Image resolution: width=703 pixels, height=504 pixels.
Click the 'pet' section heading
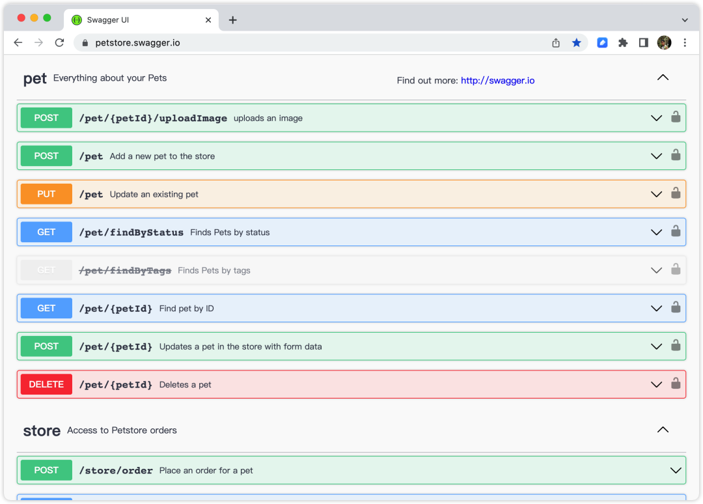[x=35, y=79]
